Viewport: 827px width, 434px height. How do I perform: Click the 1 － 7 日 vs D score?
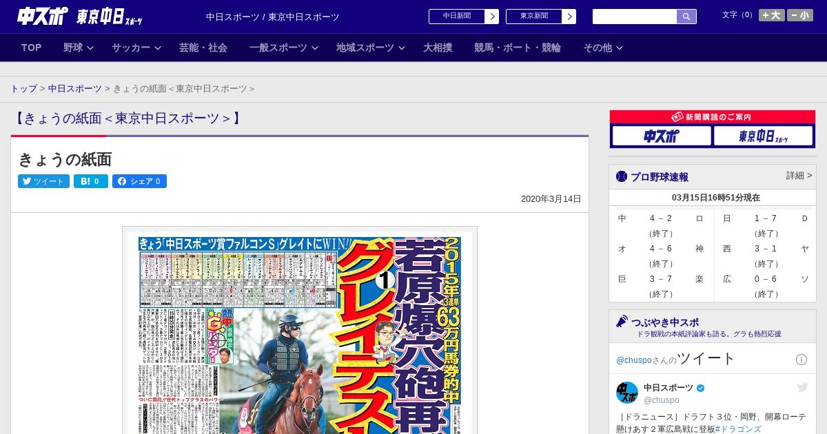pyautogui.click(x=765, y=218)
